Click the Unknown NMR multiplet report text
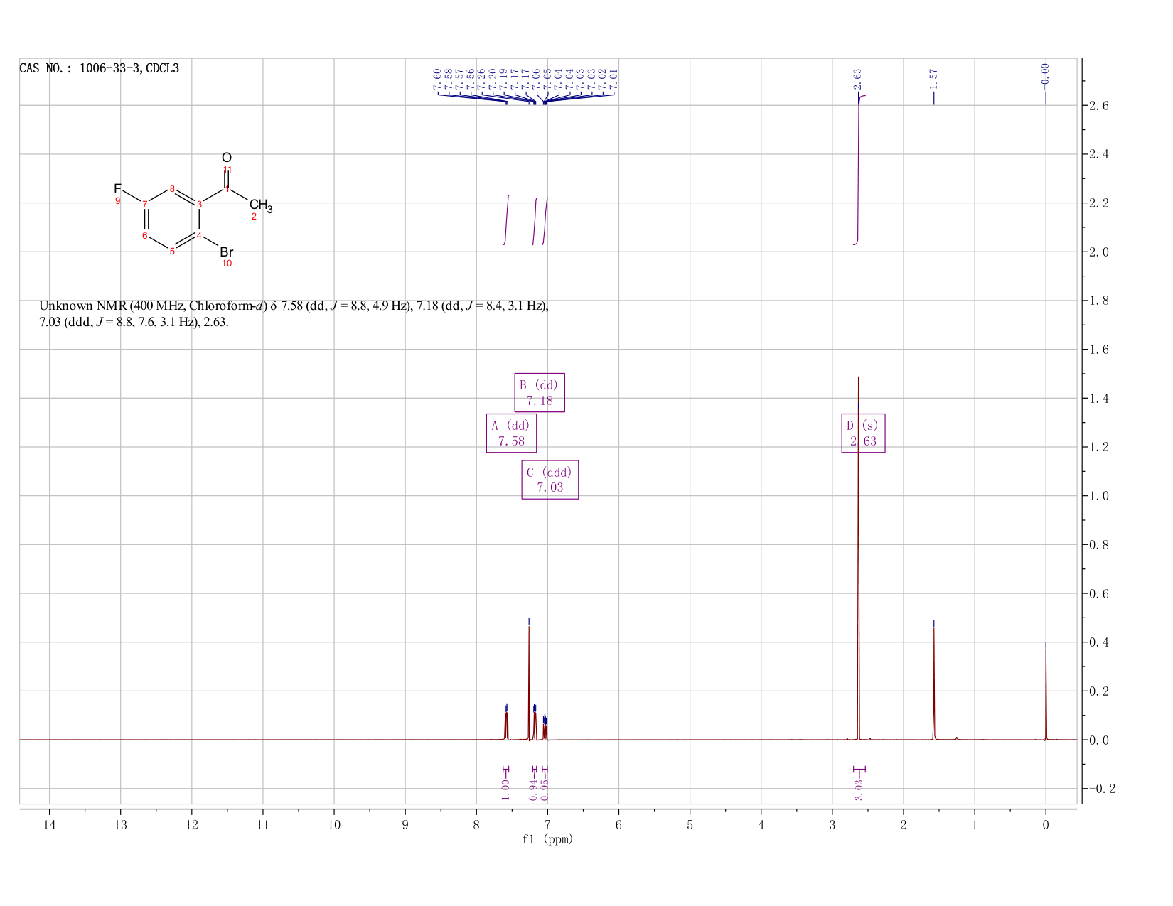 pos(294,313)
